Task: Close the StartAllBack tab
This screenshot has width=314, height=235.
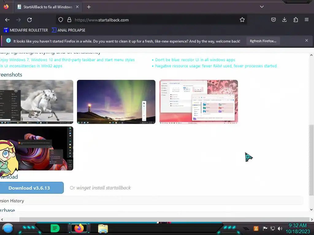Action: click(77, 7)
